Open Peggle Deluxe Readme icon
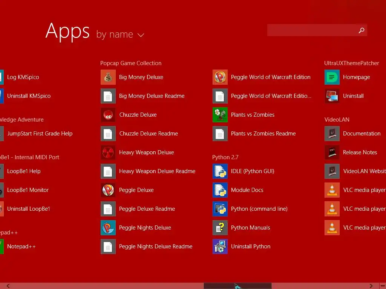The width and height of the screenshot is (386, 289). pyautogui.click(x=108, y=209)
